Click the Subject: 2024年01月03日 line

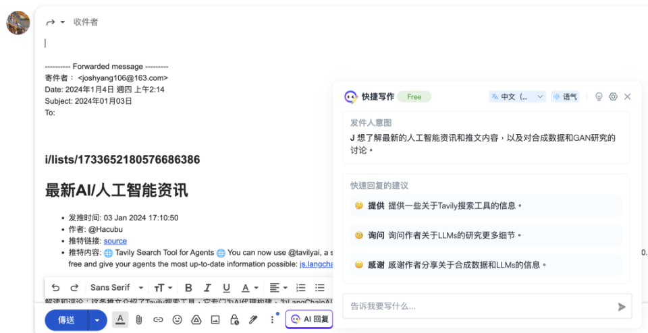(x=88, y=101)
